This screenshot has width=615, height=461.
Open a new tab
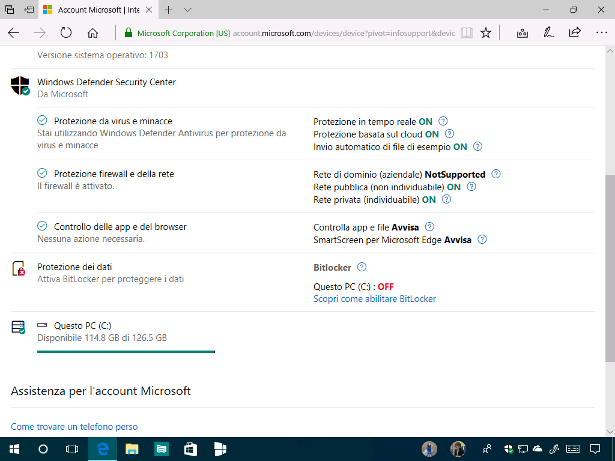click(x=168, y=10)
